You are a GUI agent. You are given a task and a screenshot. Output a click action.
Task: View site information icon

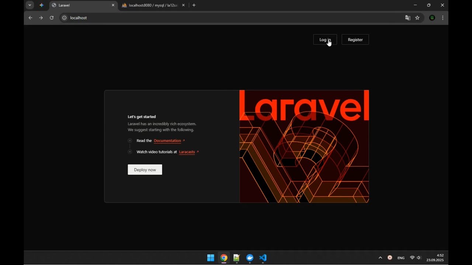(x=64, y=18)
